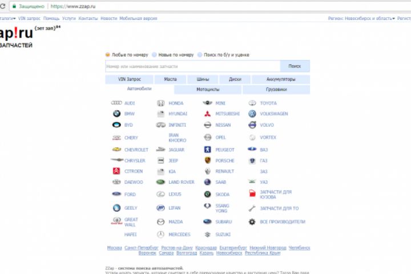Click the Infiniti logo icon
This screenshot has height=274, width=411.
point(160,125)
